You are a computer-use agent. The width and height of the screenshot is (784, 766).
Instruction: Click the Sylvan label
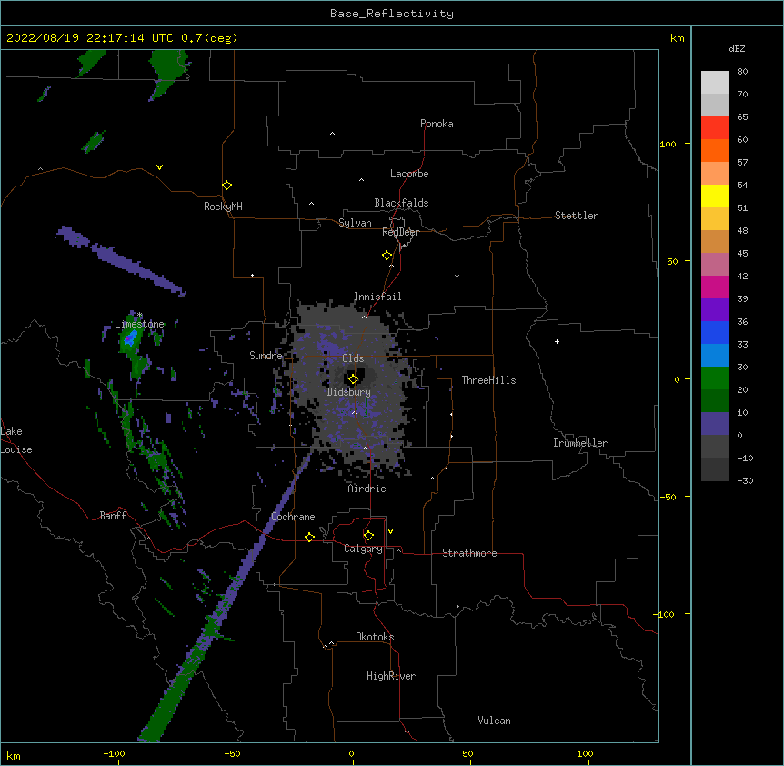(355, 223)
